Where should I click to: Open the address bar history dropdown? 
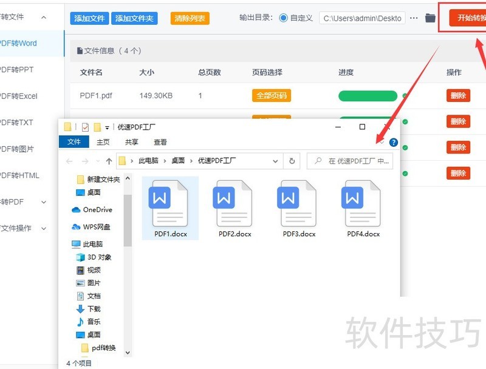pyautogui.click(x=275, y=161)
